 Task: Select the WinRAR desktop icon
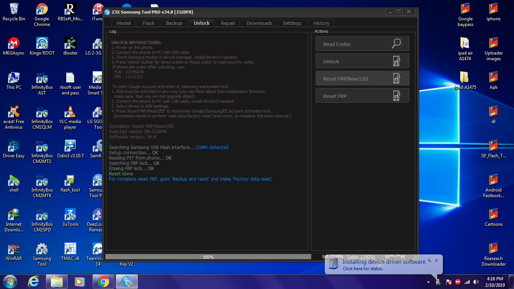point(14,252)
